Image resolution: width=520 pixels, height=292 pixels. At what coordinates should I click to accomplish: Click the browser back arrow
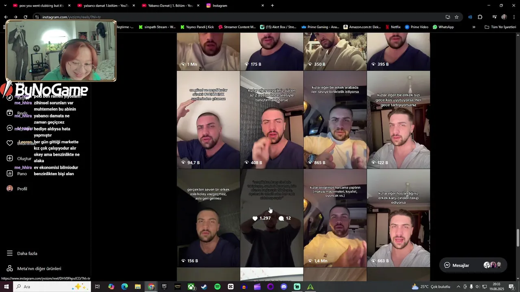[x=6, y=17]
